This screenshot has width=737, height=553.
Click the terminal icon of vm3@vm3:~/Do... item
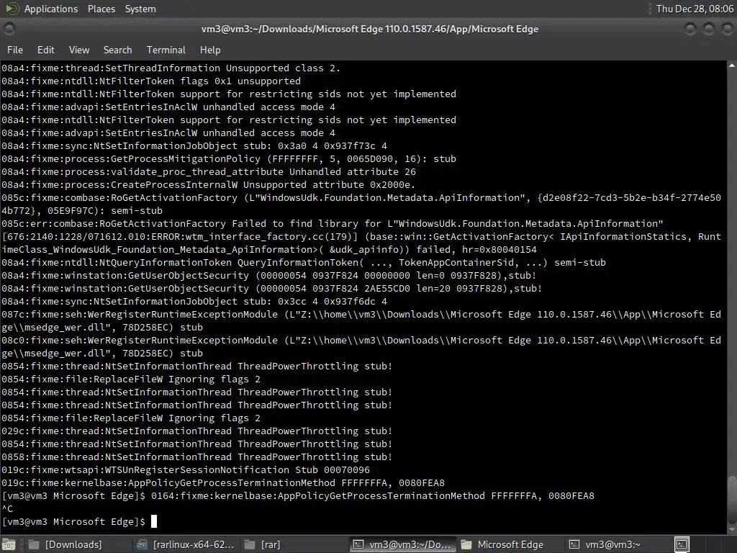click(358, 544)
